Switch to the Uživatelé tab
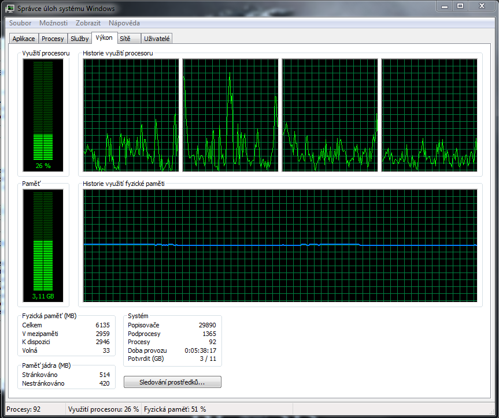499x418 pixels. pos(157,39)
